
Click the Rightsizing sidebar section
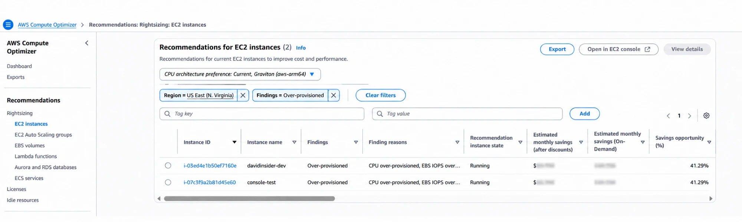pyautogui.click(x=20, y=113)
